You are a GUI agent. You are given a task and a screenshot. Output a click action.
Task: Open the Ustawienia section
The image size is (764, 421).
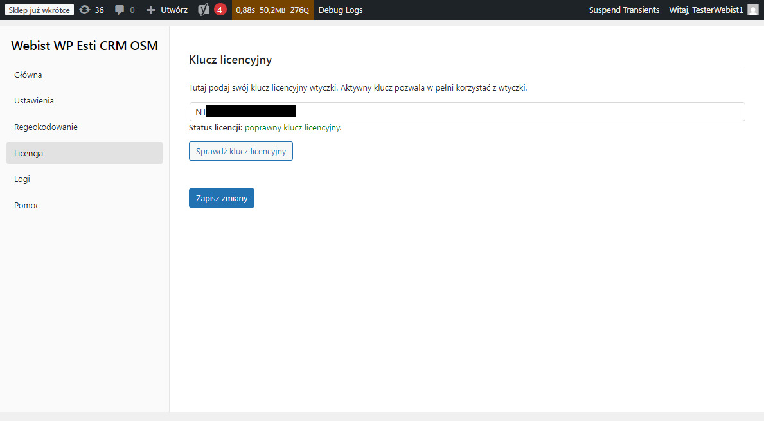pos(34,101)
